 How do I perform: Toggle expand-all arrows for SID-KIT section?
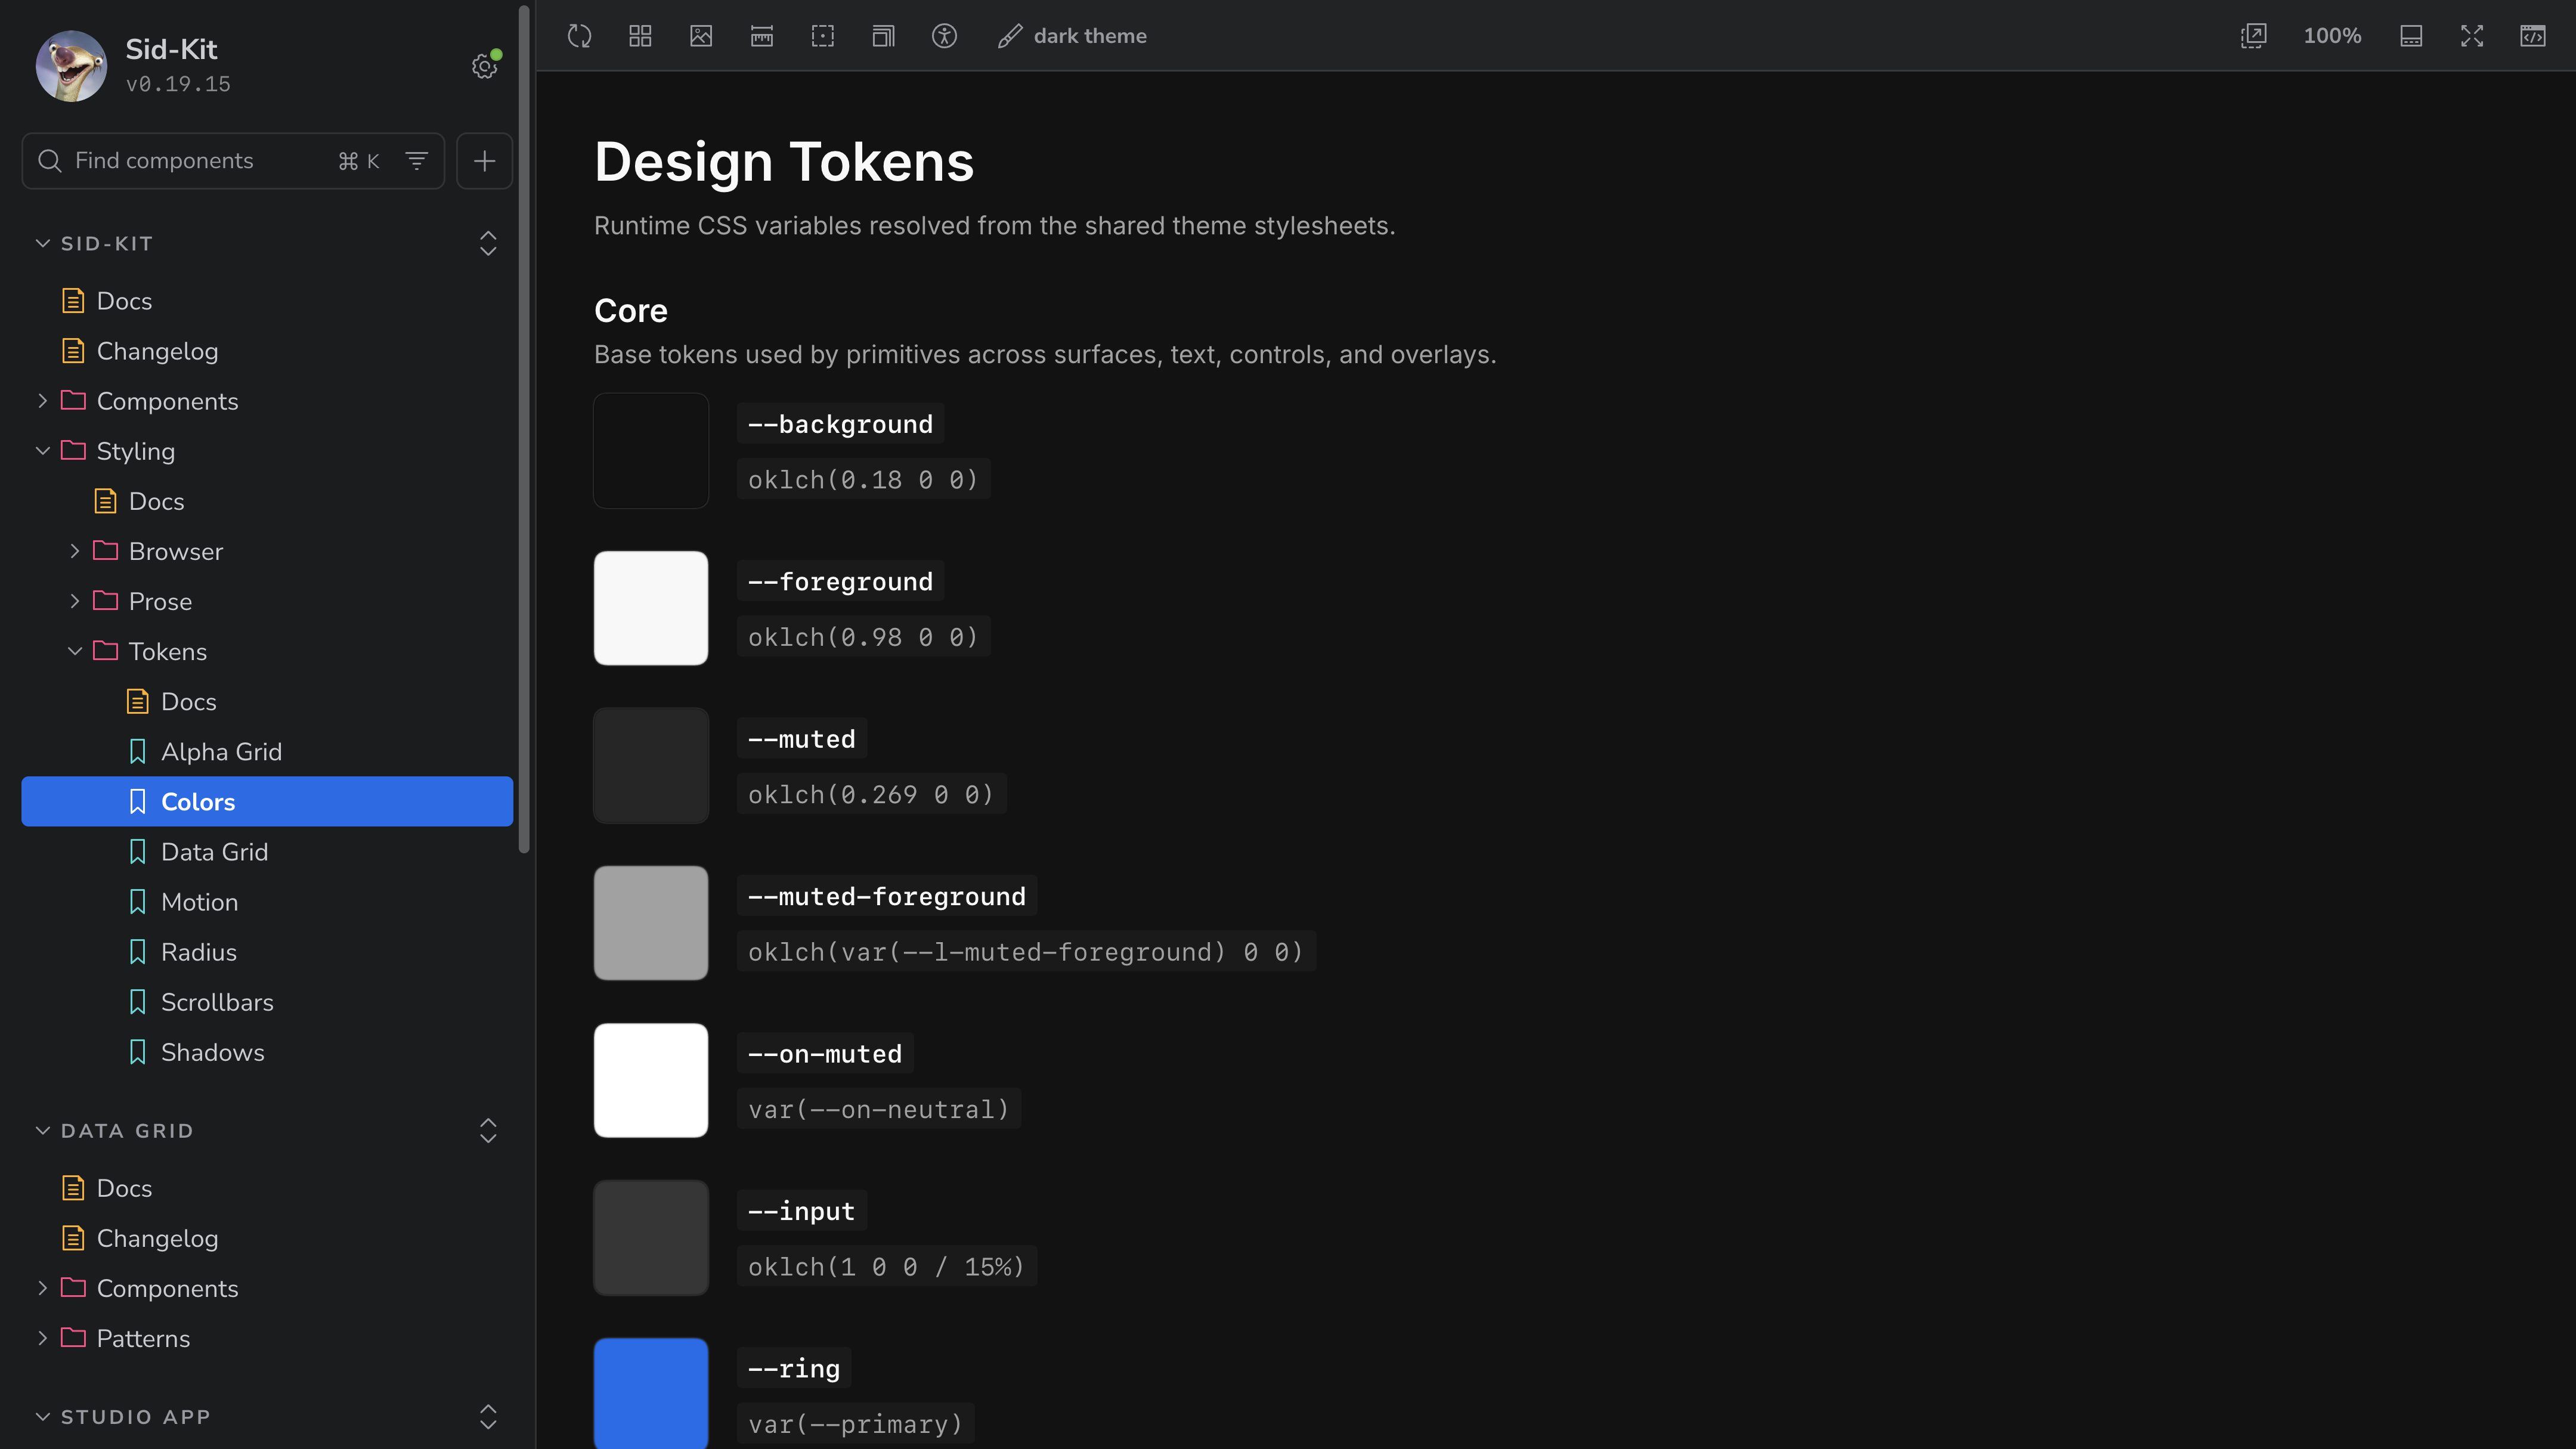pos(488,243)
